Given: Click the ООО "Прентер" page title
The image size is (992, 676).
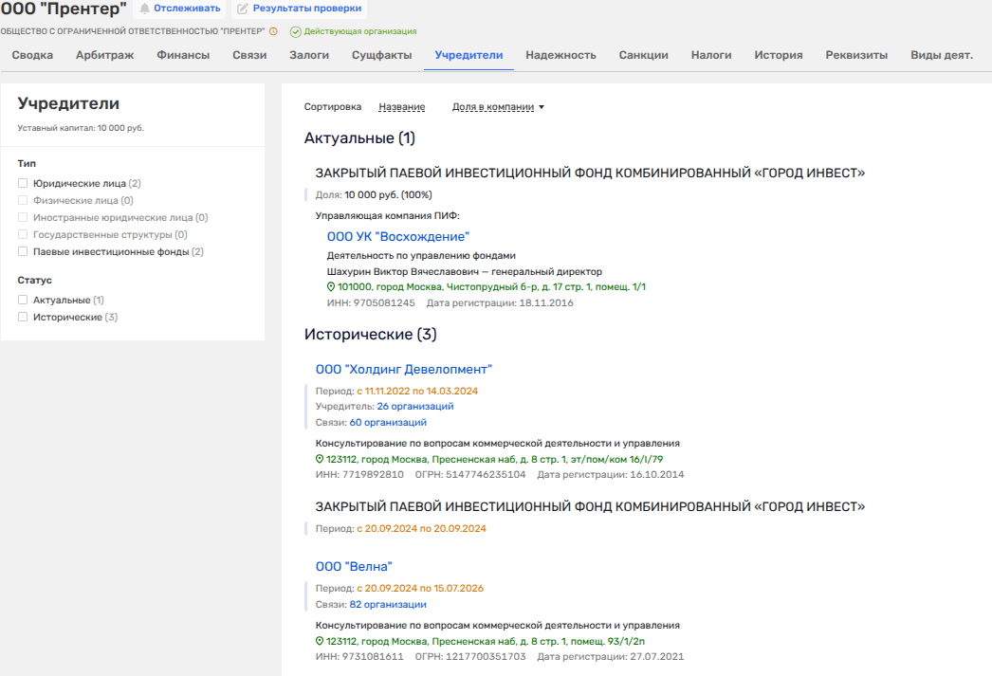Looking at the screenshot, I should point(64,9).
